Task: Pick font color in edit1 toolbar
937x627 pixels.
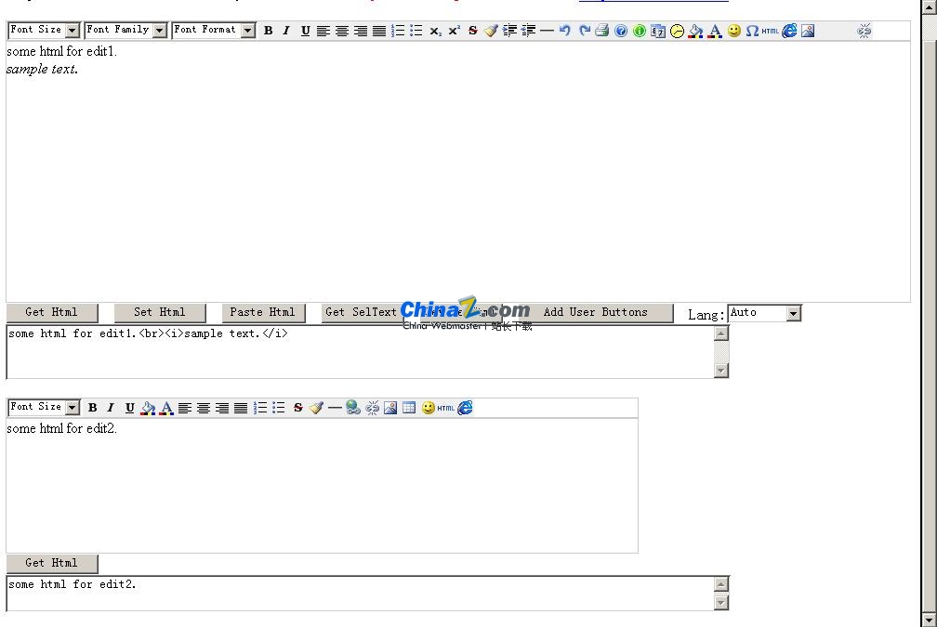Action: [715, 31]
